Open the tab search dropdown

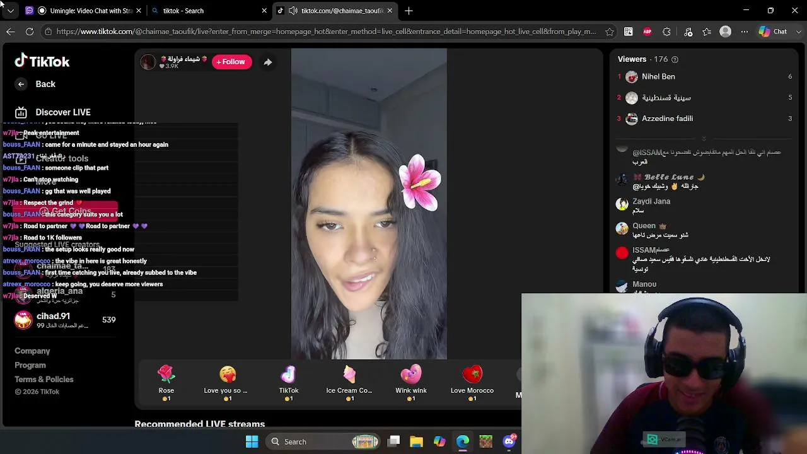tap(10, 11)
